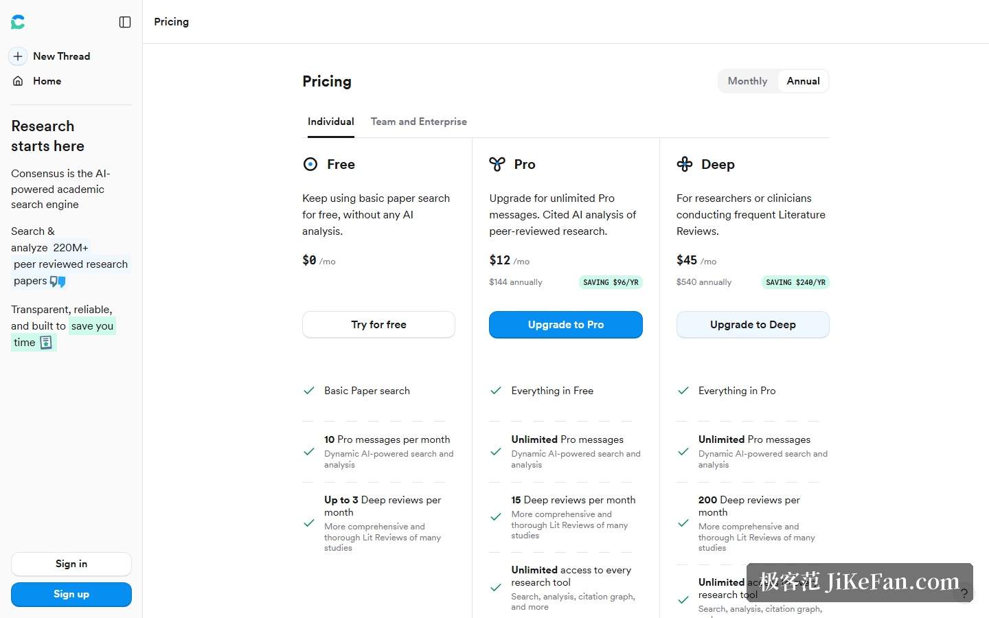Click the 200 Deep reviews per month text
Image resolution: width=989 pixels, height=618 pixels.
(x=749, y=506)
